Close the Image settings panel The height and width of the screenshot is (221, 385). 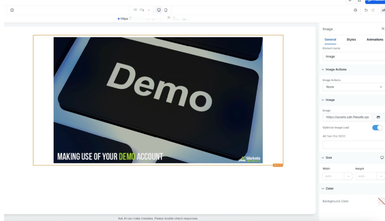[x=383, y=29]
